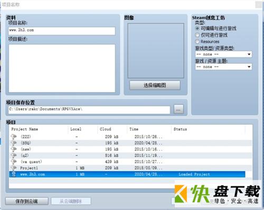Click the cloud icon beside (vx quest) project
The image size is (264, 210).
(x=14, y=162)
